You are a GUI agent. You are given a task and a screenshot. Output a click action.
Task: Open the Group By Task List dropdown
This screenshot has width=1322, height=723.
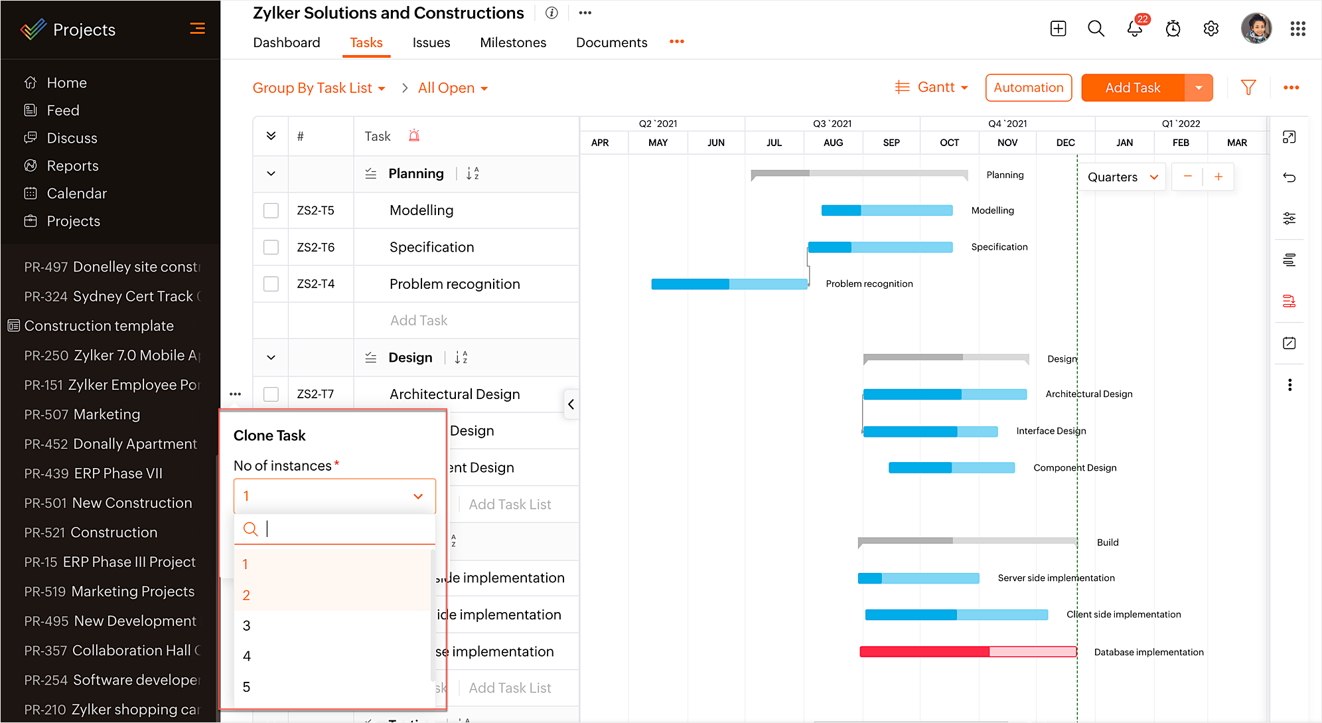[x=319, y=88]
